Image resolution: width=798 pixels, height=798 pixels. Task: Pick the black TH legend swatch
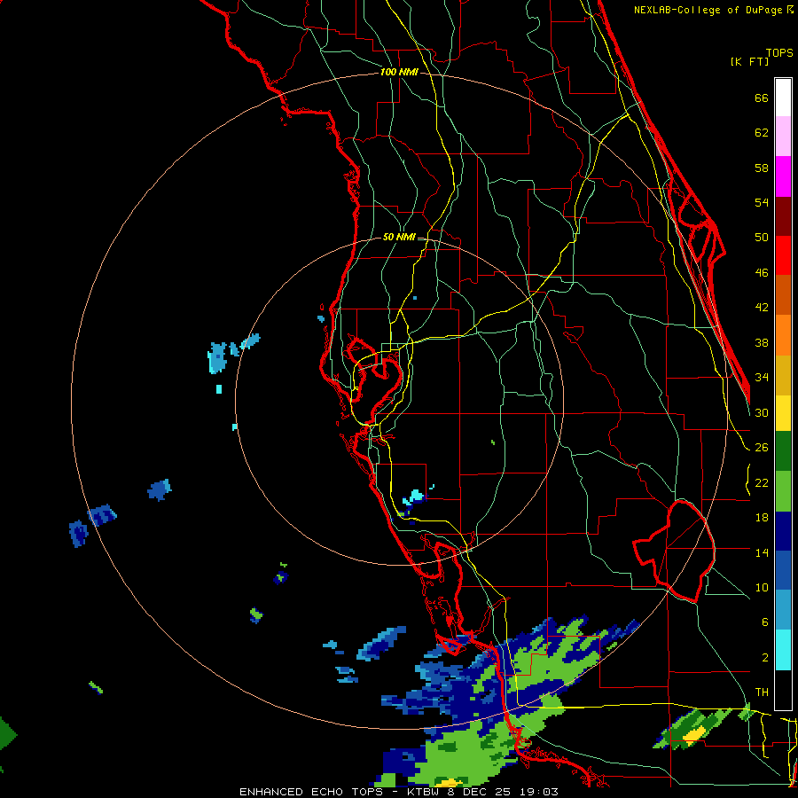point(783,690)
